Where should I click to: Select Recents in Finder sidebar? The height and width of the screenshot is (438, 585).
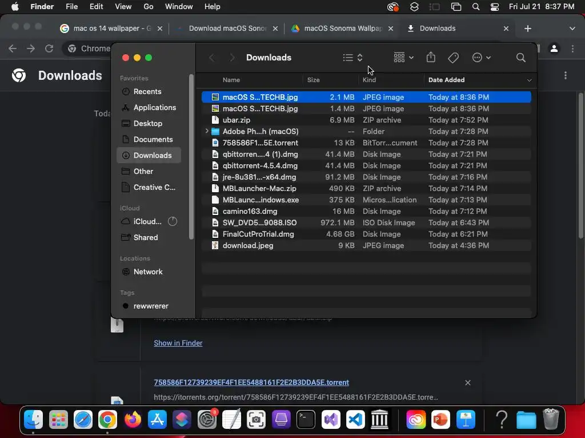click(x=149, y=92)
